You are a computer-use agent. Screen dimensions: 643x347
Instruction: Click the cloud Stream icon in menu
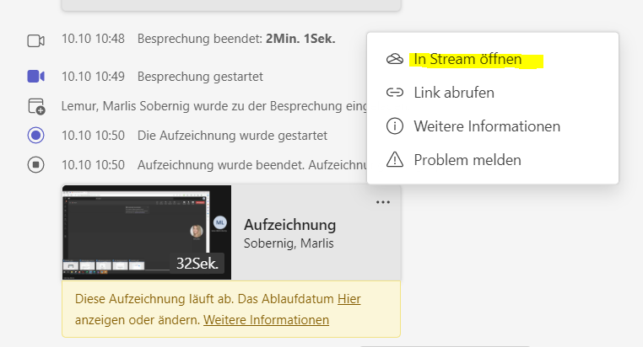pyautogui.click(x=395, y=59)
